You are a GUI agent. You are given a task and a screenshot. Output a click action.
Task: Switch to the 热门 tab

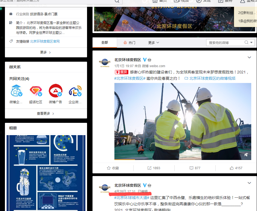129,43
